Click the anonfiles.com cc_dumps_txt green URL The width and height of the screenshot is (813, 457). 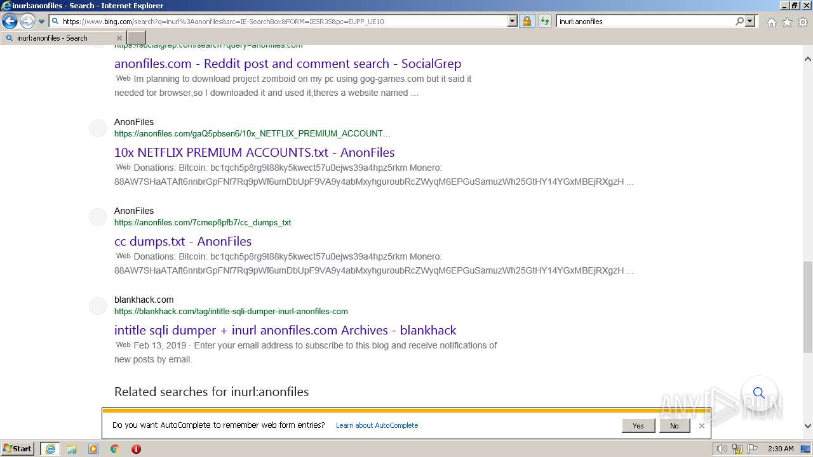pyautogui.click(x=203, y=222)
